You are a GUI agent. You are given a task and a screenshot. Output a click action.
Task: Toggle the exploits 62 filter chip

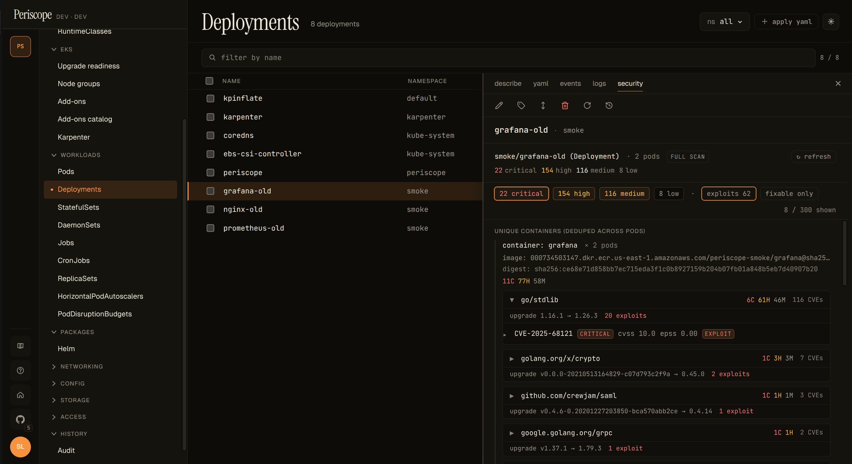pyautogui.click(x=729, y=193)
